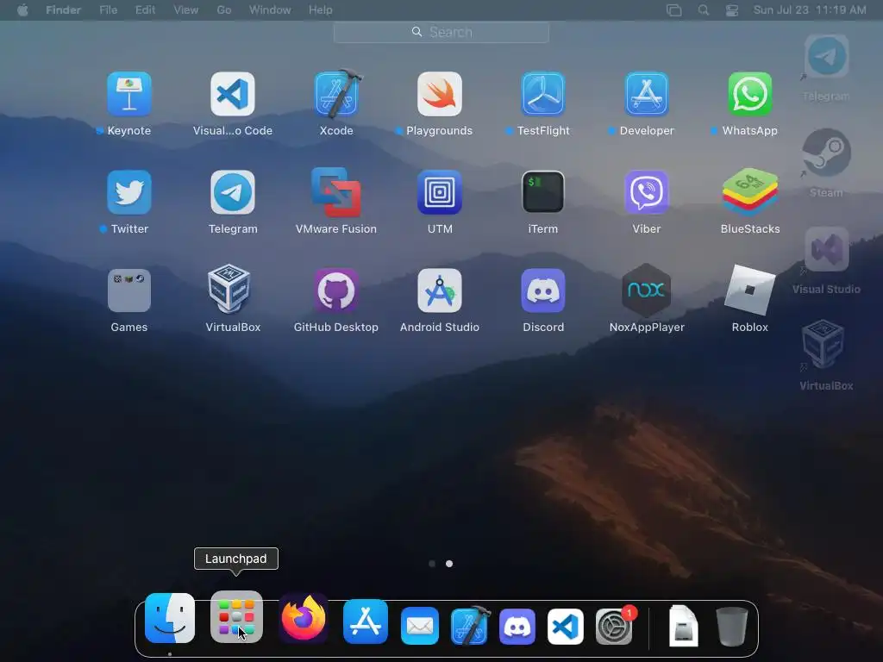Click the Stage Manager menu bar icon
883x662 pixels.
coord(674,10)
